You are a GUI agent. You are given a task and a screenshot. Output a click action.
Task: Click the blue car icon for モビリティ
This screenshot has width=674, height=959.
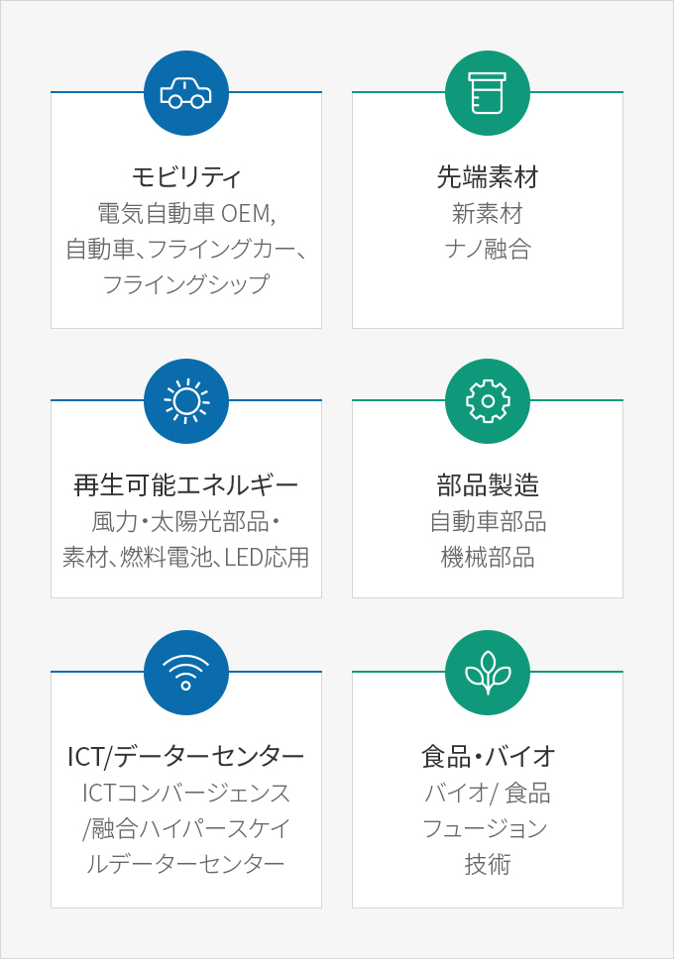point(186,93)
